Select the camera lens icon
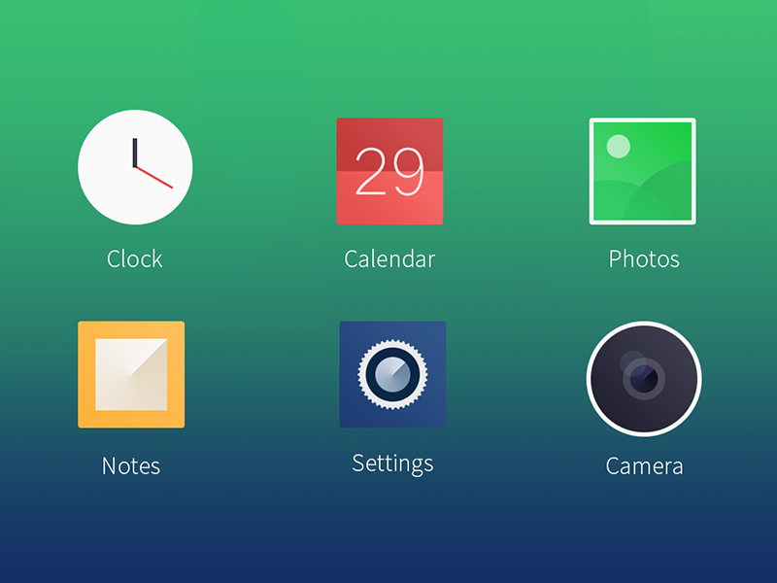 click(x=644, y=378)
